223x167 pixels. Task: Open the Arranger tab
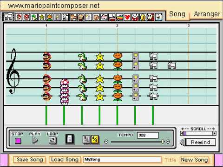[x=207, y=14]
